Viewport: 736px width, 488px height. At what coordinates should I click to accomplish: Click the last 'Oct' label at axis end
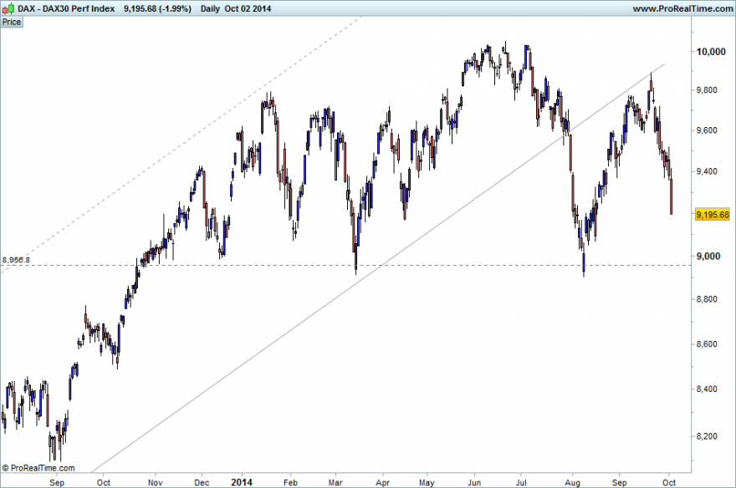tap(669, 482)
